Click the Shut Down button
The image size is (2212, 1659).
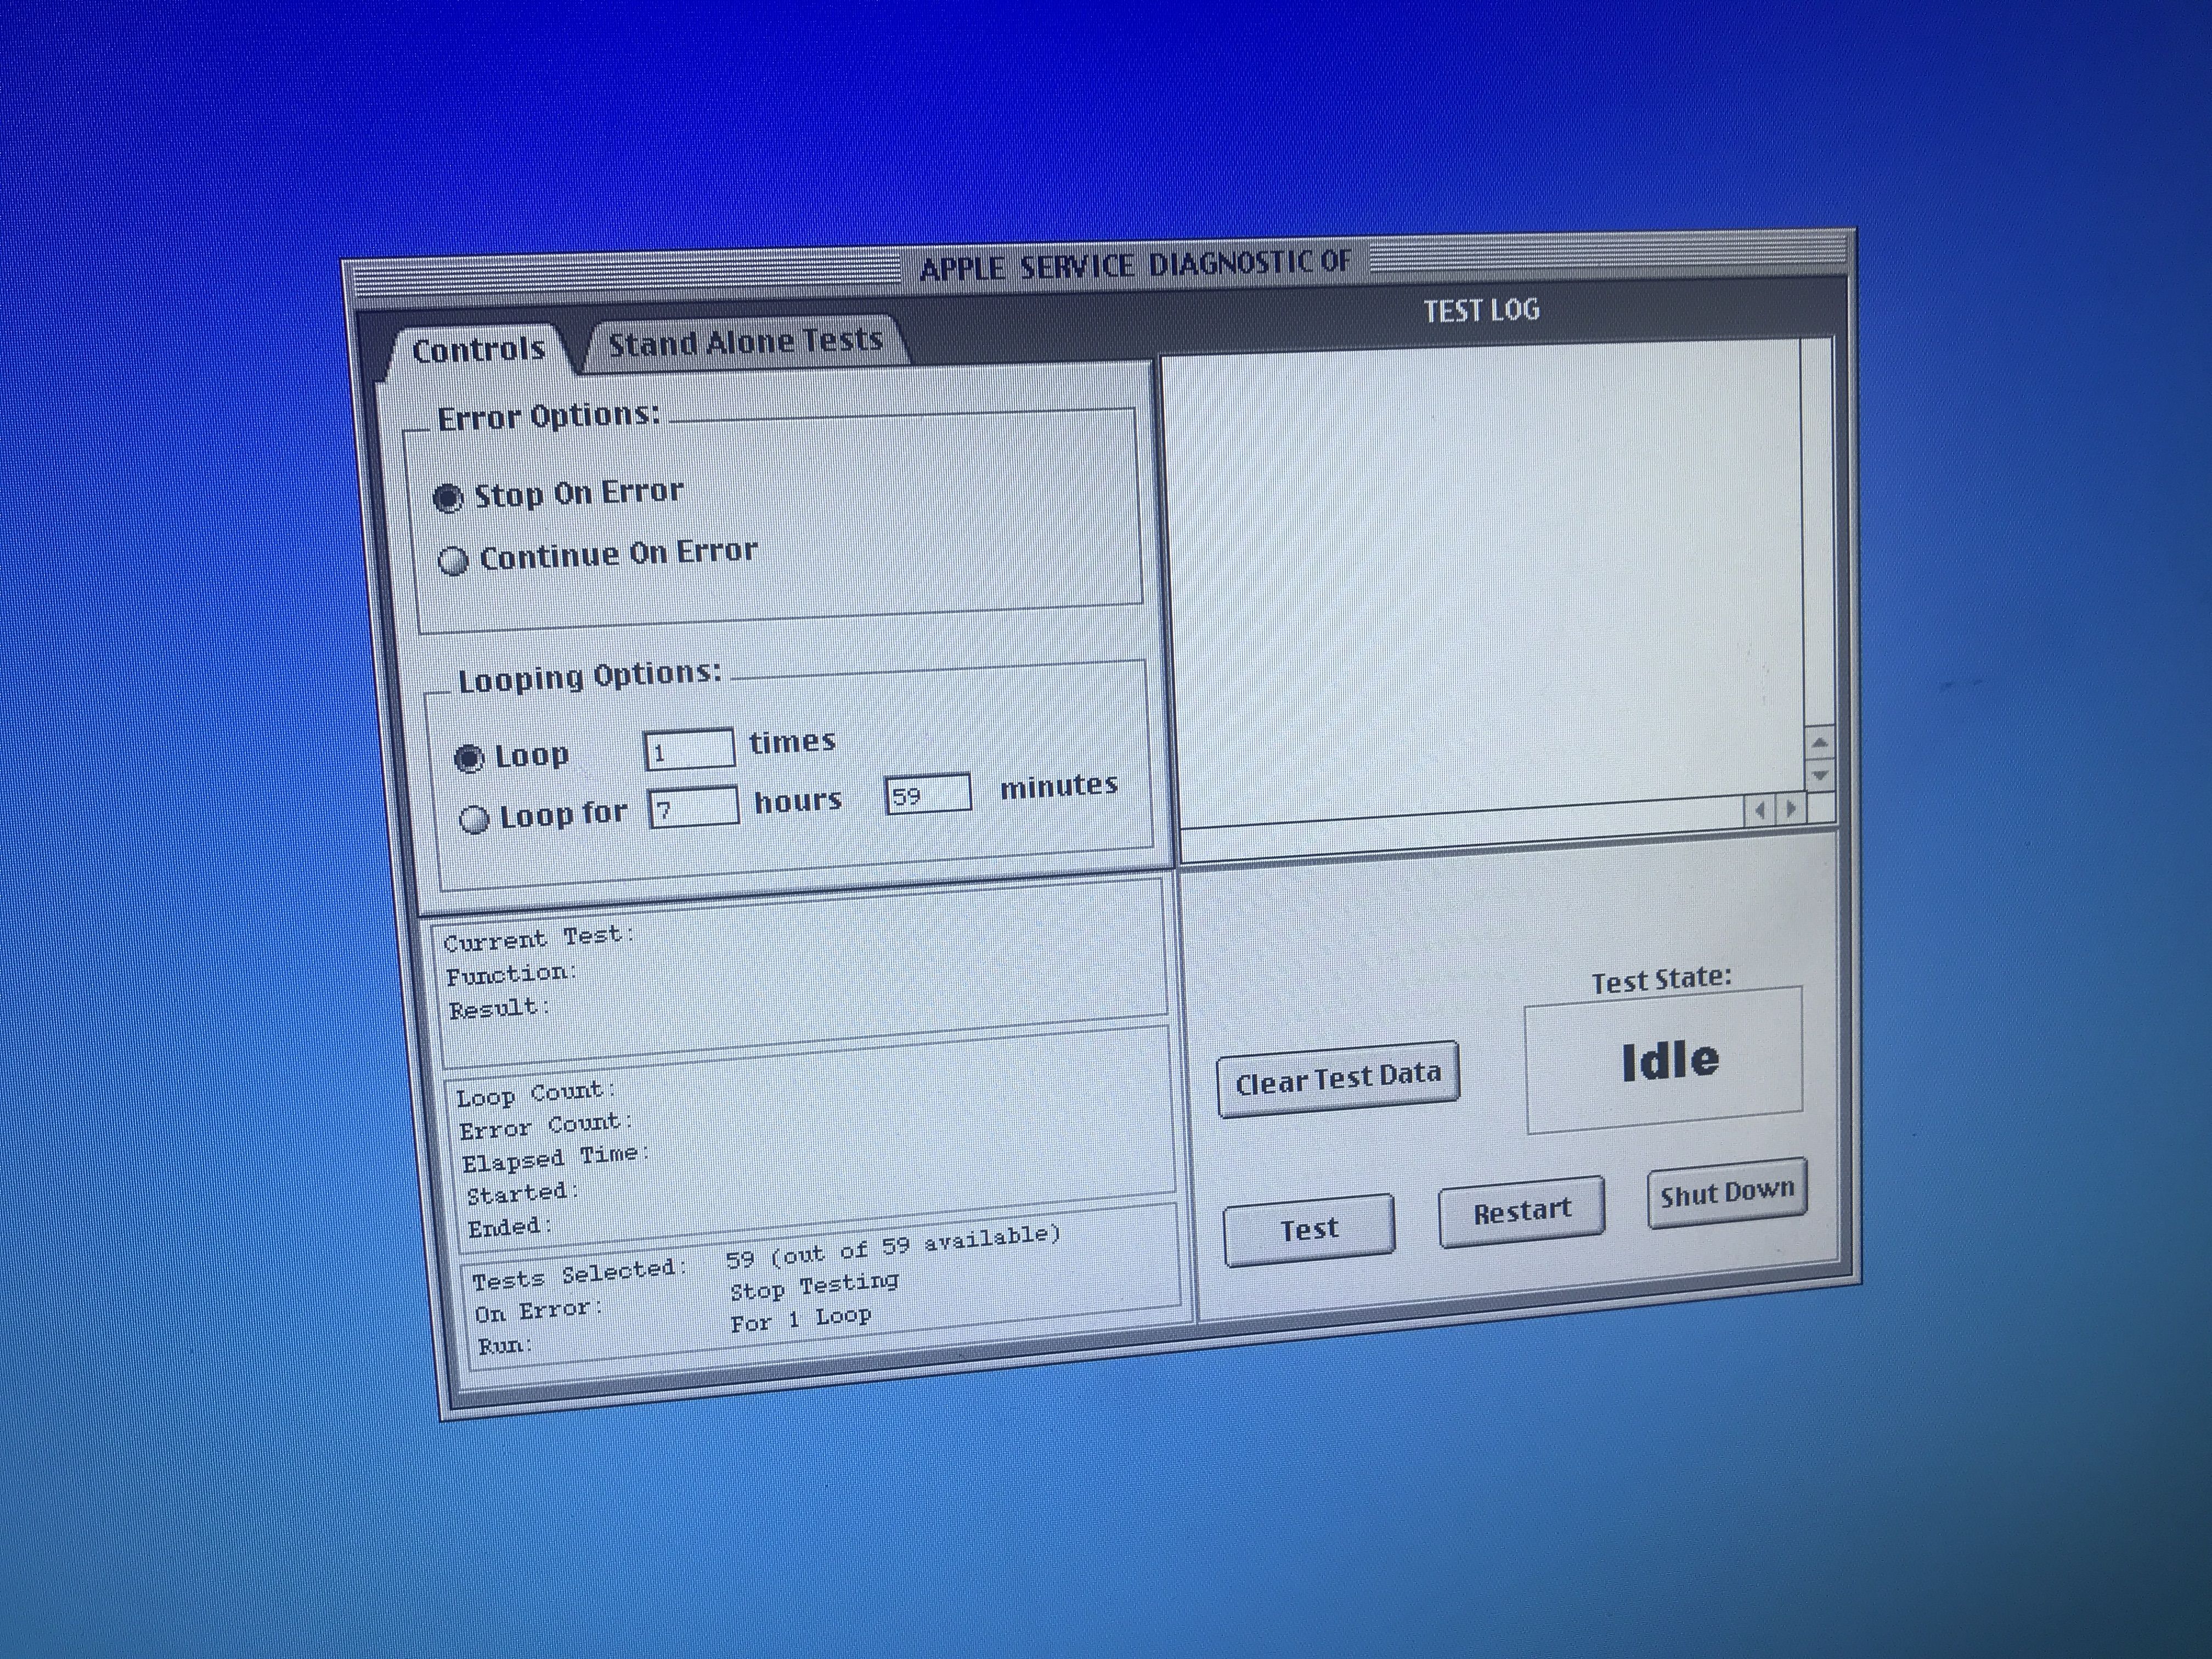click(1727, 1193)
